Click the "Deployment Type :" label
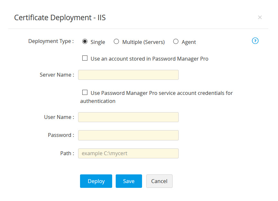278x201 pixels. pyautogui.click(x=51, y=41)
